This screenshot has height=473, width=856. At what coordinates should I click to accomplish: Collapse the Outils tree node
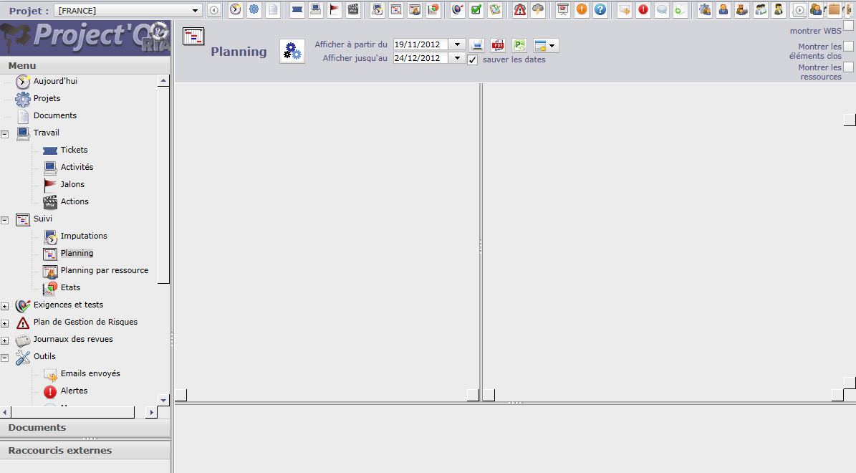coord(5,358)
